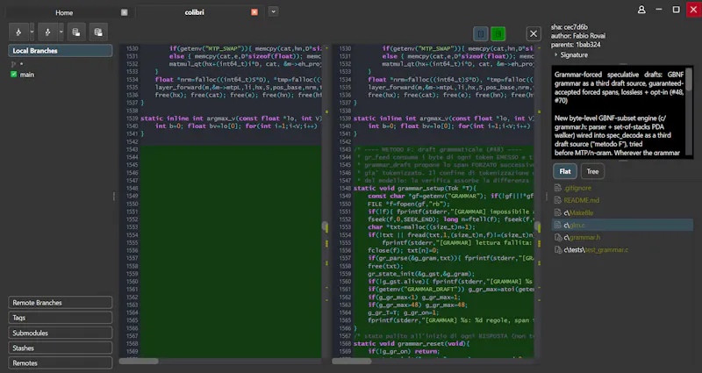This screenshot has width=702, height=373.
Task: Toggle the blue diff view mode button
Action: click(480, 33)
